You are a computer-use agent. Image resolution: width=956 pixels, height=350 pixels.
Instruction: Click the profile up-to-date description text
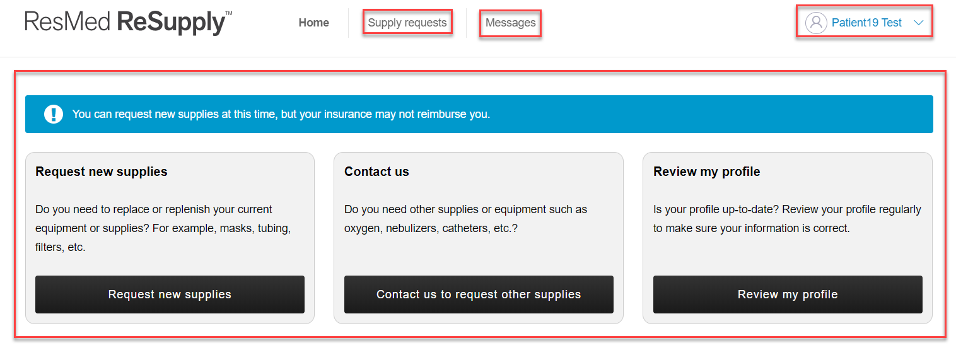(x=787, y=218)
